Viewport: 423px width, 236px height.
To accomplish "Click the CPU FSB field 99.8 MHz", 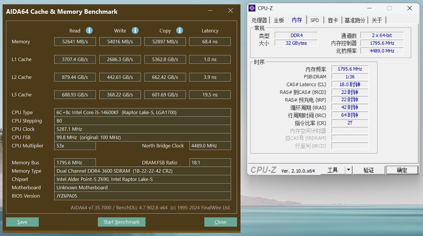I will (143, 137).
